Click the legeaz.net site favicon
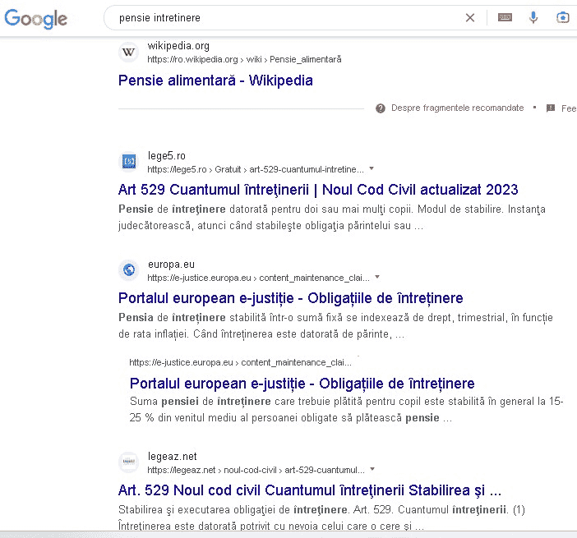The height and width of the screenshot is (538, 577). [128, 462]
